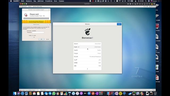Open GNOME Applications menu
This screenshot has width=170, height=96.
[24, 7]
